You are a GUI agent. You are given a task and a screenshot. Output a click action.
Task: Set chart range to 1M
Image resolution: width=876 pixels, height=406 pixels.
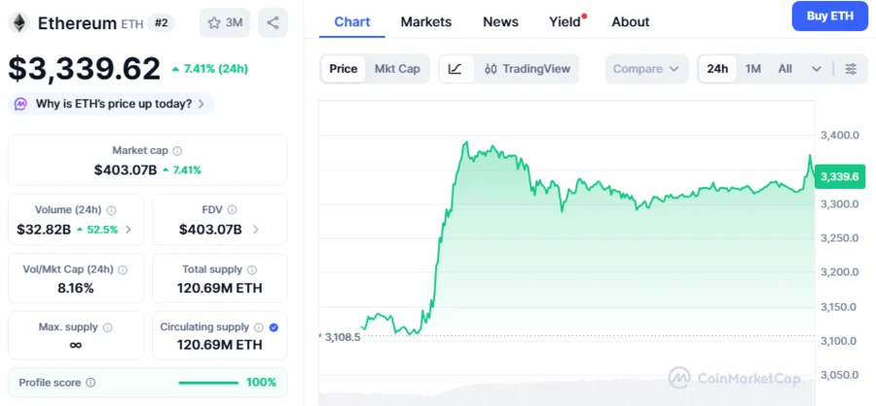click(x=753, y=69)
